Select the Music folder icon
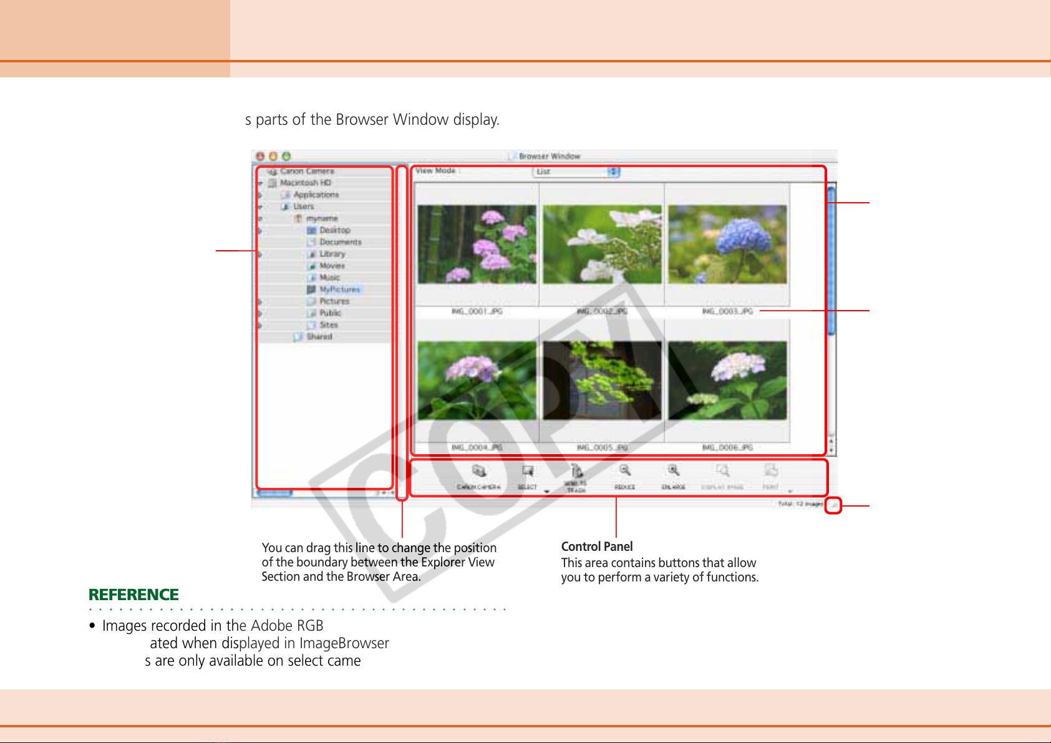This screenshot has width=1051, height=743. [x=312, y=278]
